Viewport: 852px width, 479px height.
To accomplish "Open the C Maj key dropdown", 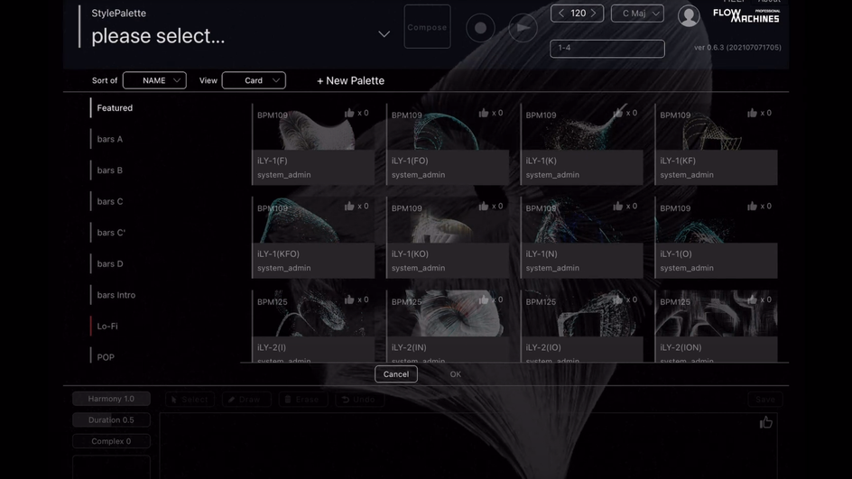I will [637, 13].
